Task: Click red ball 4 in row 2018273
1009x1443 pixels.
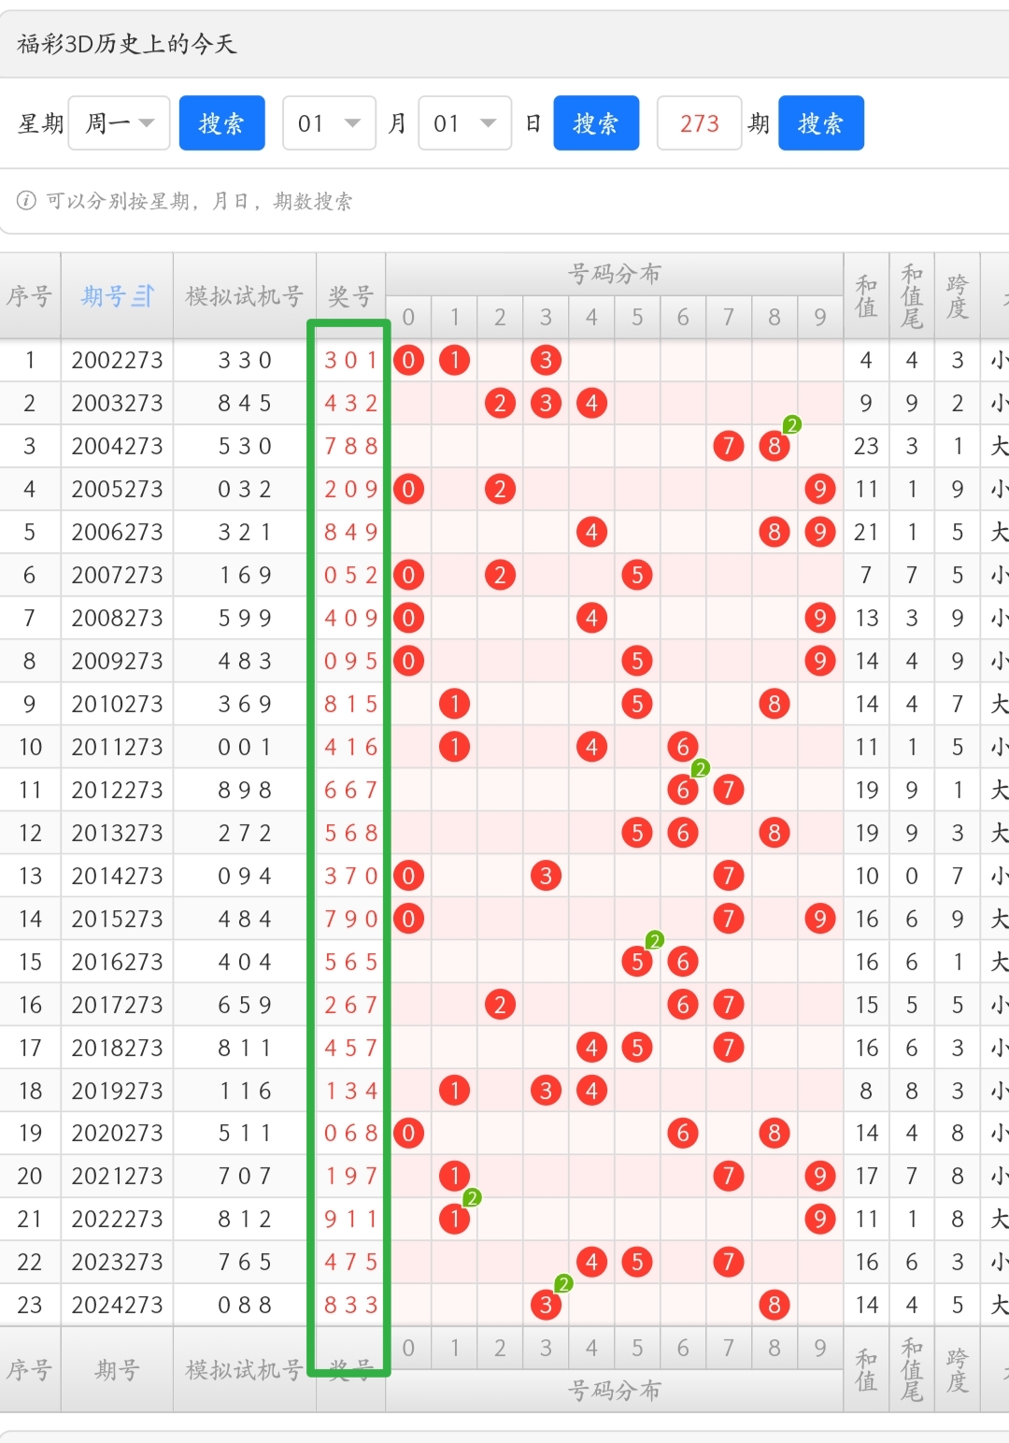Action: tap(591, 1048)
